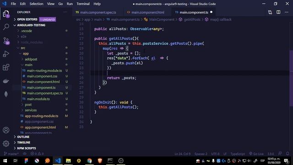
Task: Open the Help menu
Action: 97,4
